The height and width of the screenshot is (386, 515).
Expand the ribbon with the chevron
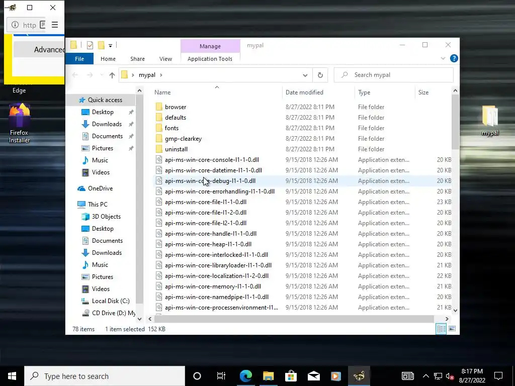[x=443, y=58]
